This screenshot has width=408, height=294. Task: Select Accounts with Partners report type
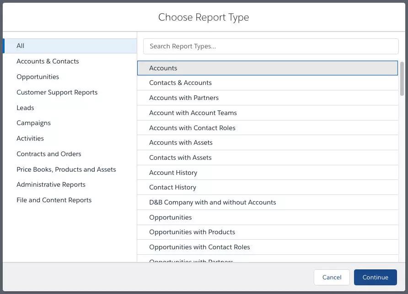point(184,98)
